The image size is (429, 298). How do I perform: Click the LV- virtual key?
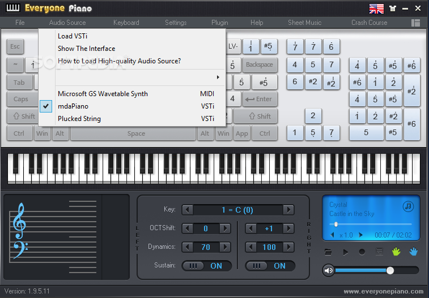[233, 46]
